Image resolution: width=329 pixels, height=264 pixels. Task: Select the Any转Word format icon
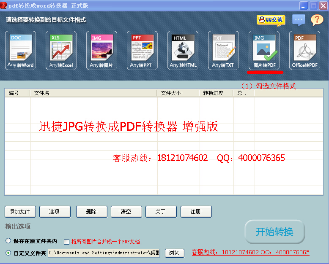[x=20, y=51]
